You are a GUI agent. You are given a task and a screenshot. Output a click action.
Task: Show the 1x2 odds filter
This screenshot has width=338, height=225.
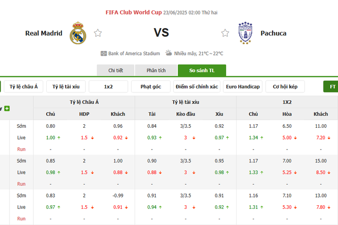[108, 87]
